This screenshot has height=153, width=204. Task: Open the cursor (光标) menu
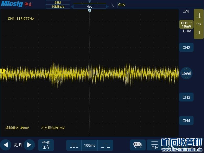coord(155,145)
